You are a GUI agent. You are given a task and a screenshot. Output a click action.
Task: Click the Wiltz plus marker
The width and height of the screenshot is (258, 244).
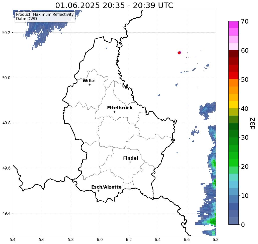pos(90,85)
